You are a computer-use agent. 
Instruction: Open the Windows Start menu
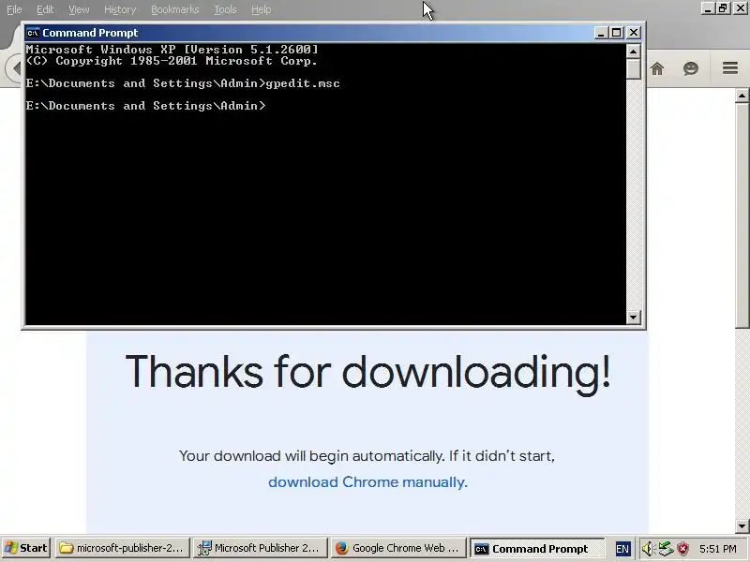27,548
